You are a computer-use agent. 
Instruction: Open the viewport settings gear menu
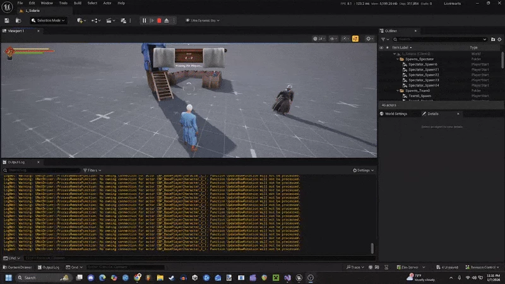point(369,38)
